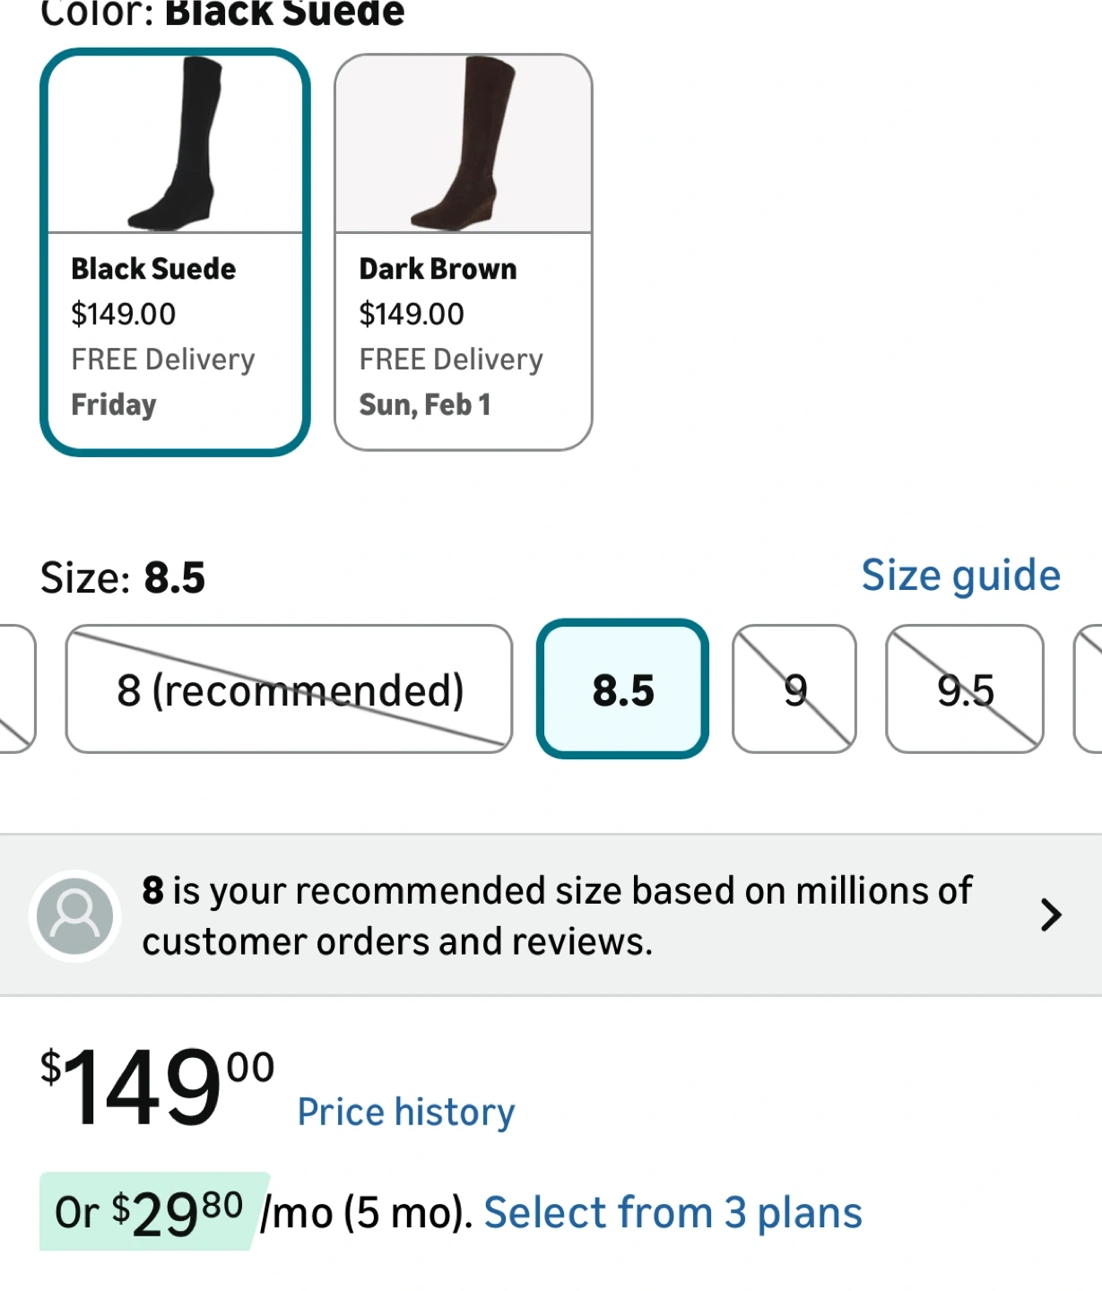1102x1291 pixels.
Task: Click the profile avatar icon
Action: click(75, 915)
